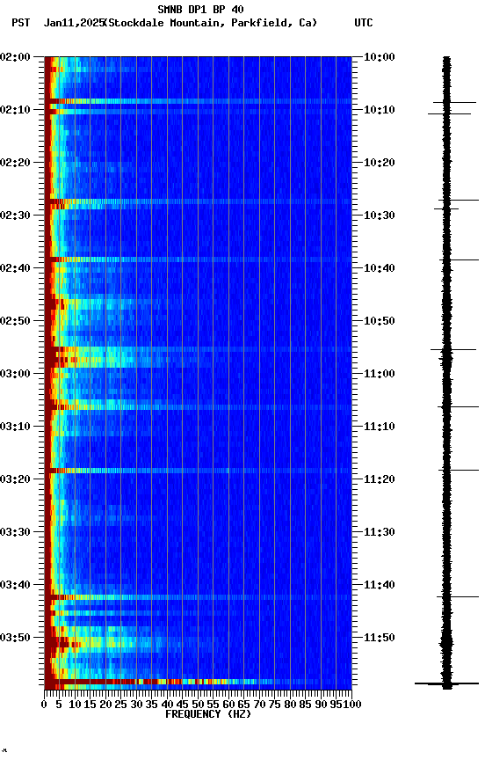485x760 pixels.
Task: Click the spectrogram event band near 02:27 PST
Action: [x=198, y=201]
